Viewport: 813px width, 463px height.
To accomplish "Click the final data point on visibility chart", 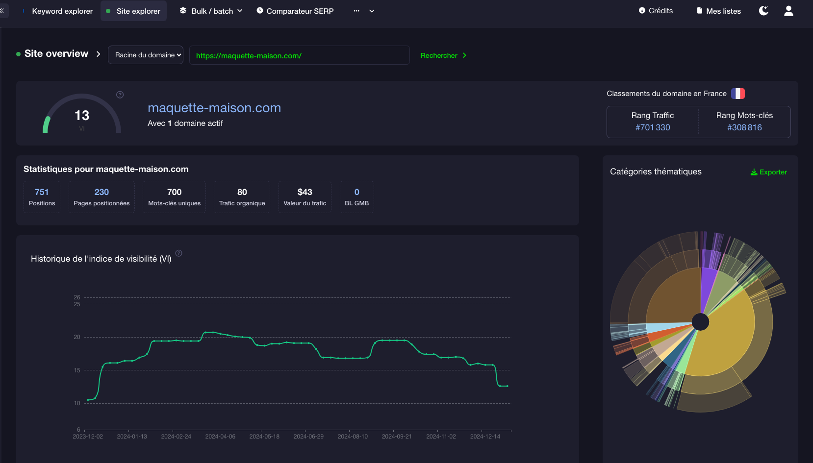I will [508, 386].
